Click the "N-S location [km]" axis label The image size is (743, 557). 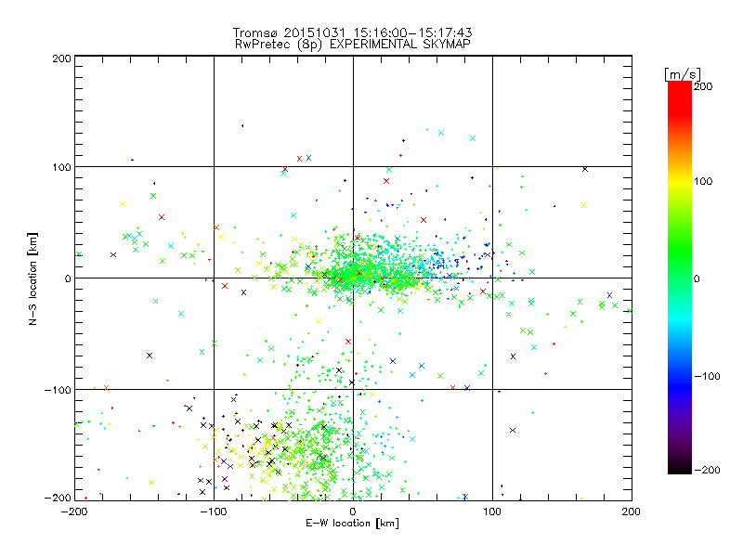(x=33, y=279)
